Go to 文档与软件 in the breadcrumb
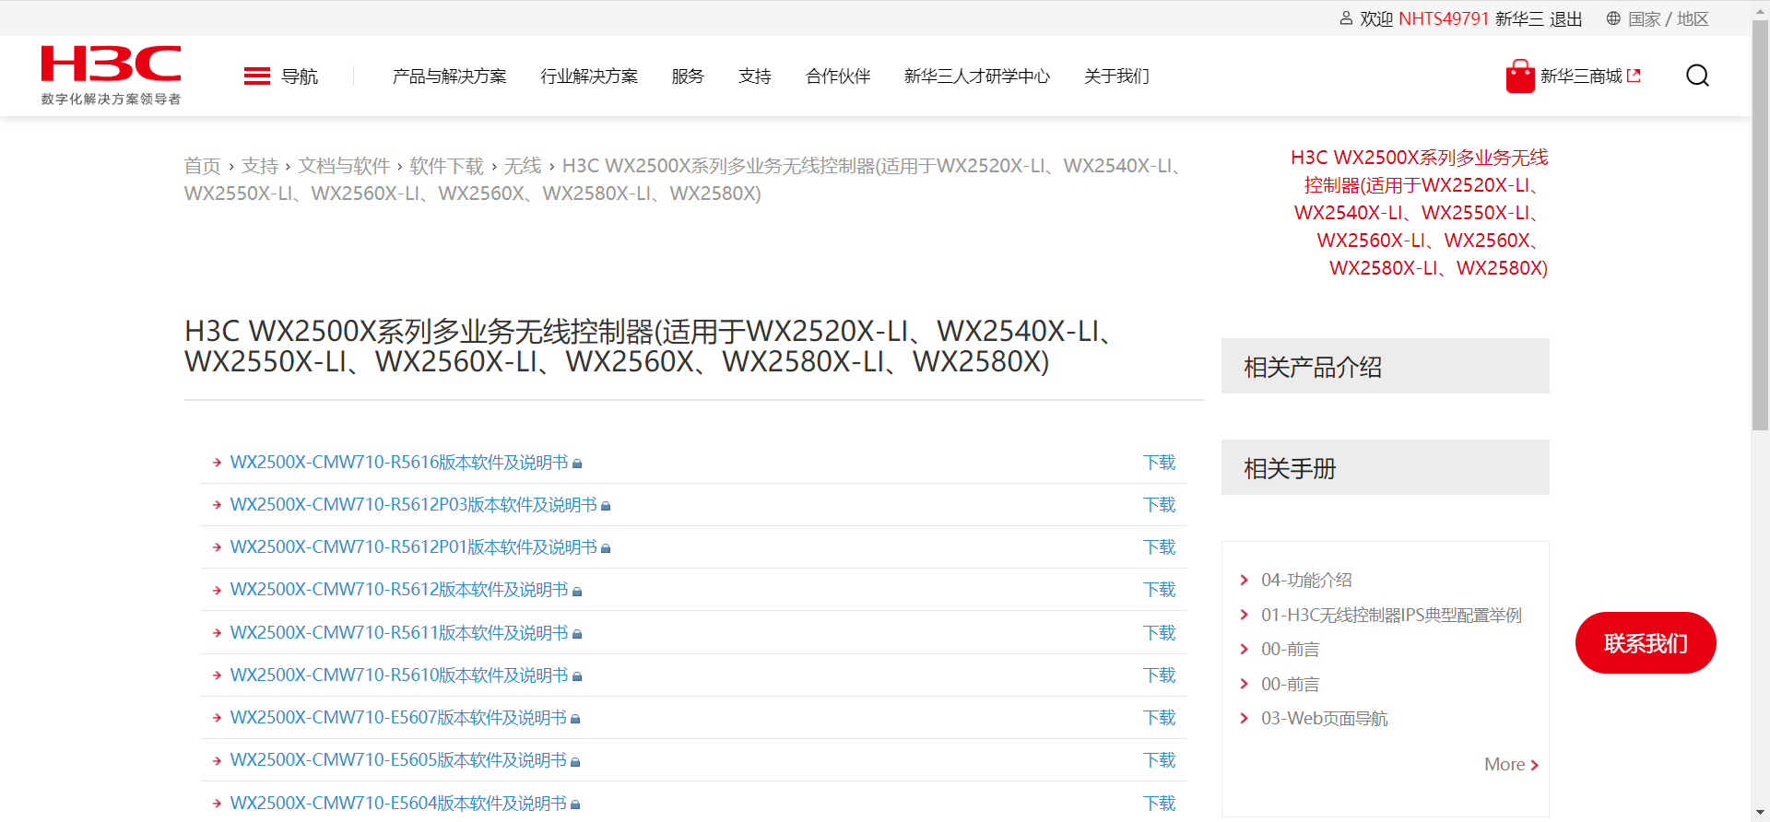1770x822 pixels. click(x=344, y=166)
